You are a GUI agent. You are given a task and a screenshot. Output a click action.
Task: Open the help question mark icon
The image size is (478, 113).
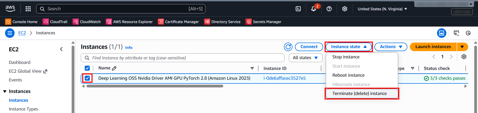329,9
